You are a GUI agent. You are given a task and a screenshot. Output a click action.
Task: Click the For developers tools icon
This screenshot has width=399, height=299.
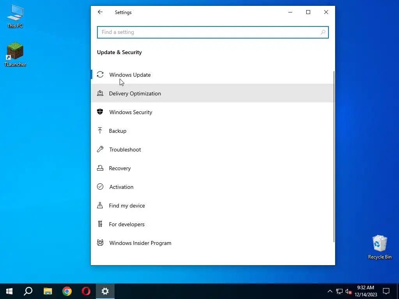pos(100,224)
